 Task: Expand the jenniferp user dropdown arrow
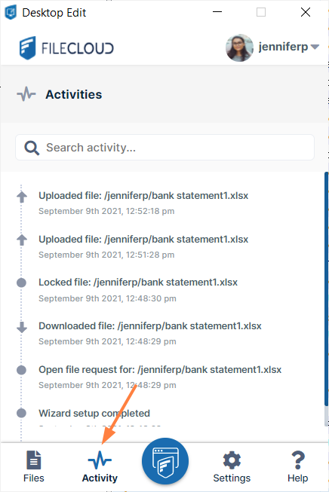315,47
